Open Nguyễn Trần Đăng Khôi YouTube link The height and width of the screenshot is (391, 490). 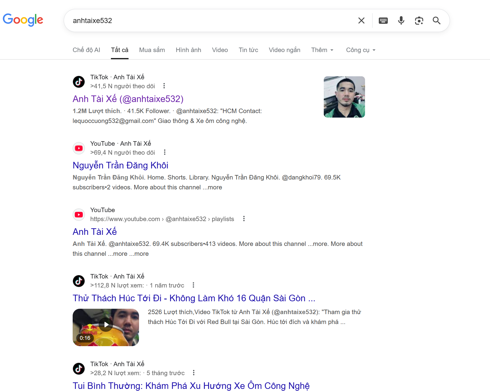(x=120, y=165)
